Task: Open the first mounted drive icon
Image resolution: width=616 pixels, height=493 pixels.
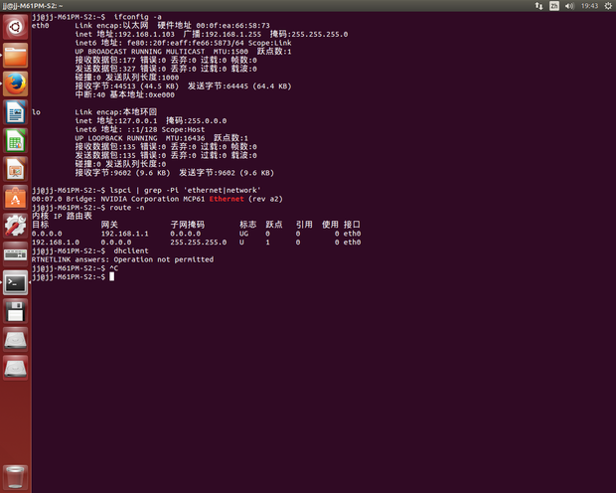Action: (15, 339)
